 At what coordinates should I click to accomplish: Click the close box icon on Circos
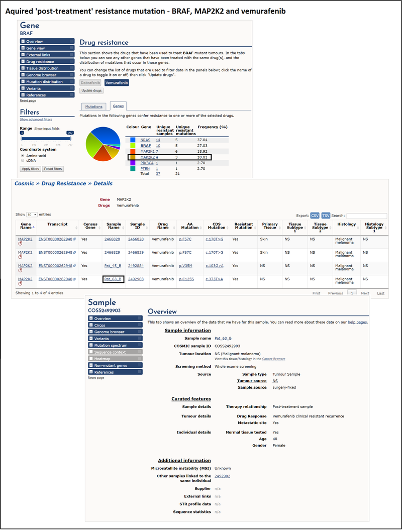click(91, 325)
